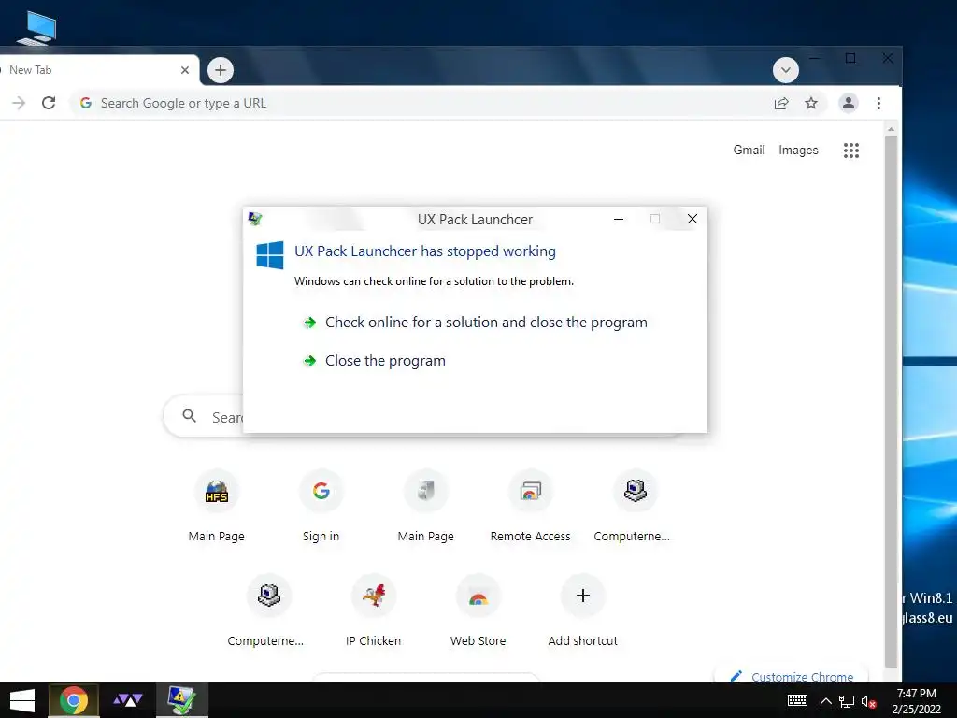Click the muted volume tray icon
Screen dimensions: 957x718
(x=868, y=701)
